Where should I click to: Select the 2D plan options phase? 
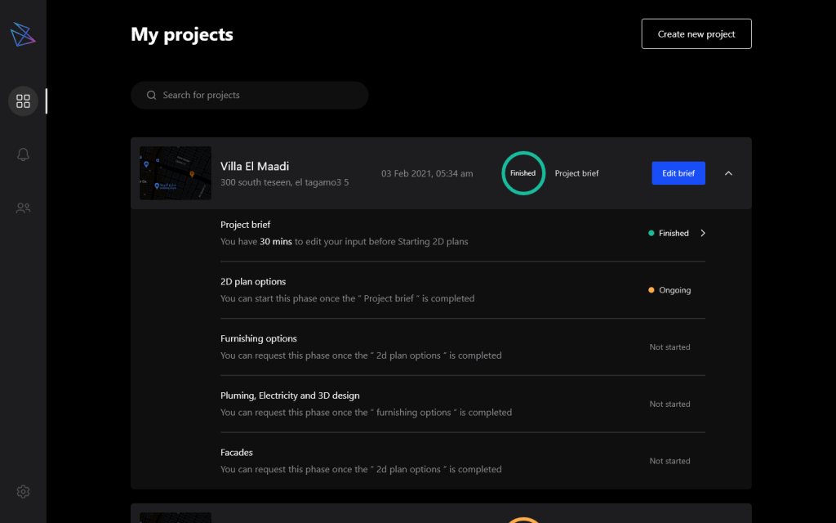pos(253,282)
